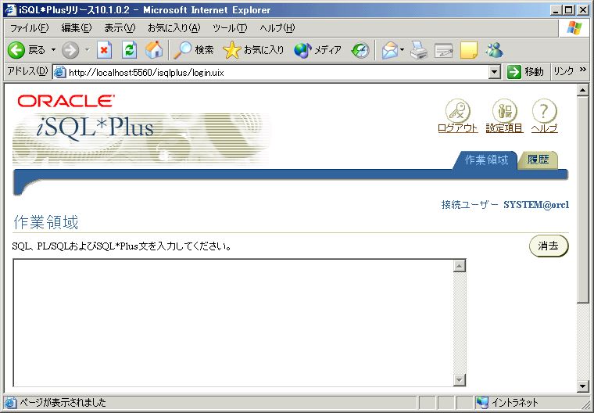
Task: Click the 設定項目 link text
Action: coord(505,128)
